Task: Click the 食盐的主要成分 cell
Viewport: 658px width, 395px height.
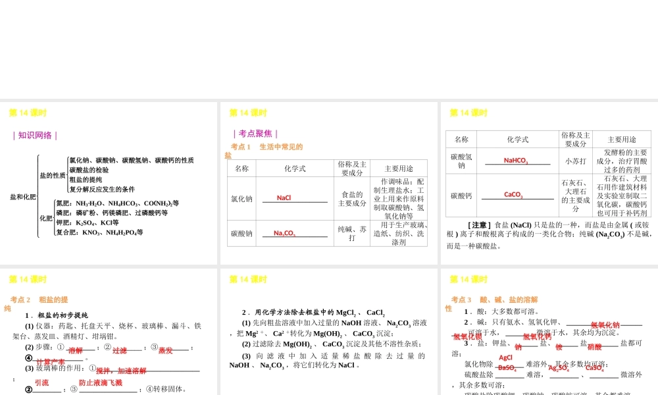Action: (x=352, y=199)
